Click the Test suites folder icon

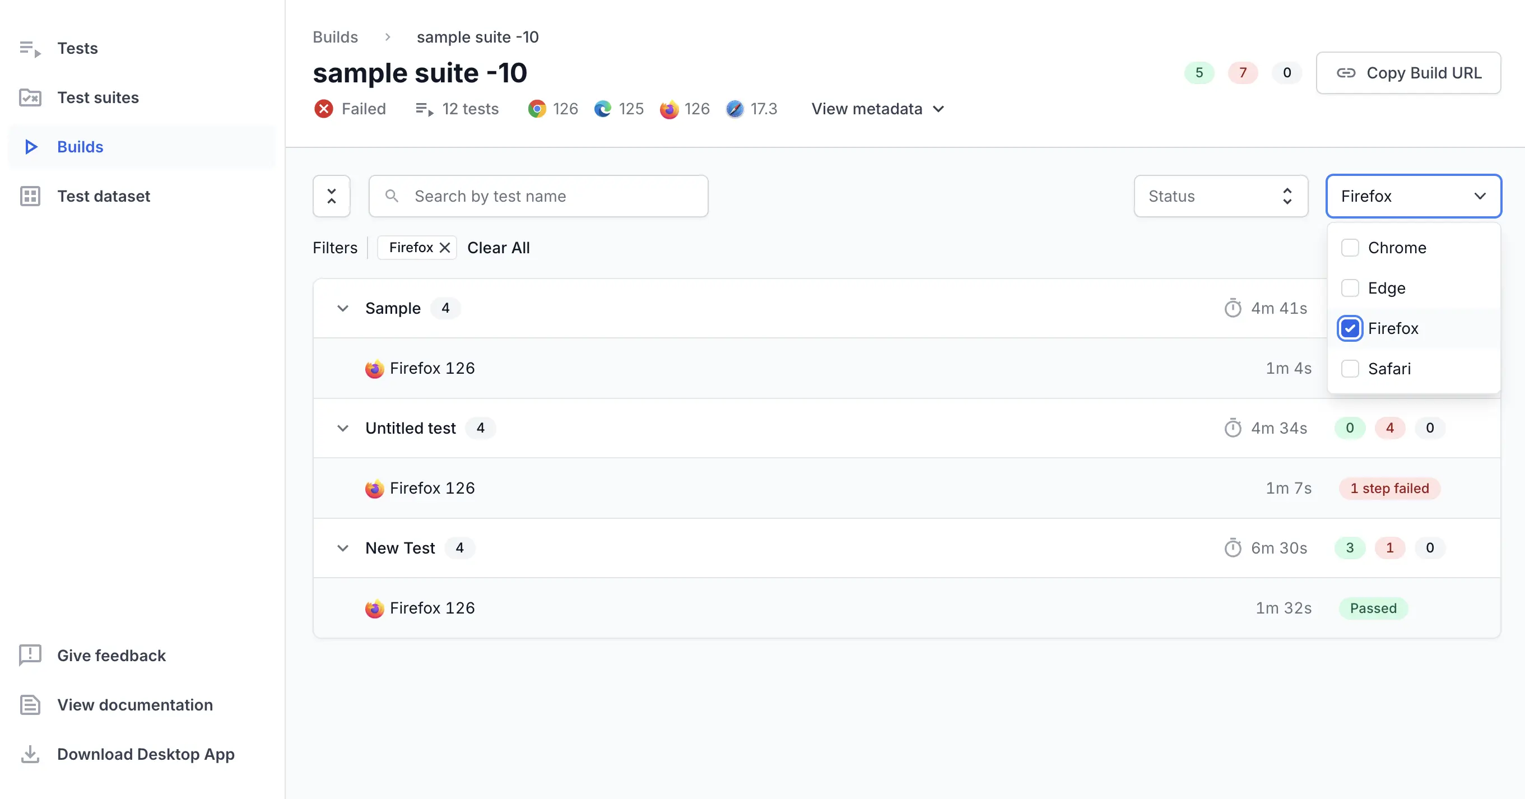click(x=30, y=97)
